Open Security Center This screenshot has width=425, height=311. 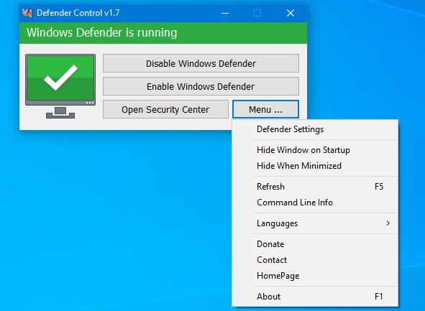coord(165,109)
